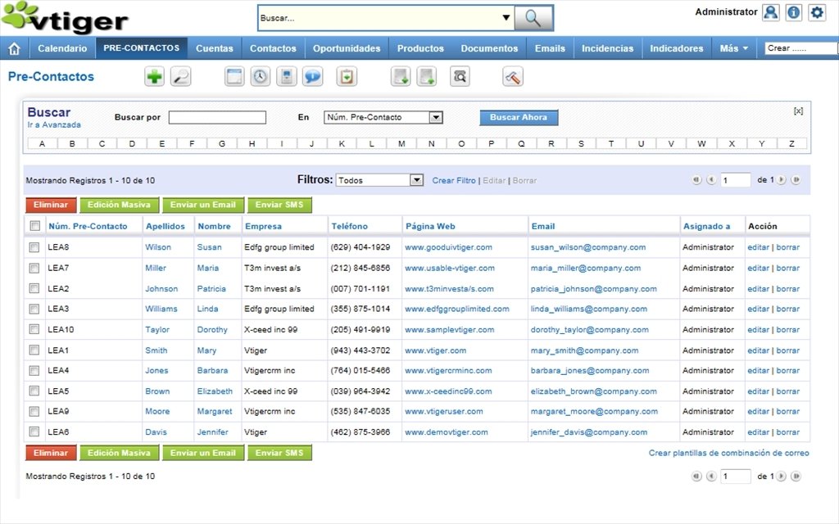Check the LEA7 Miller row checkbox

point(34,268)
